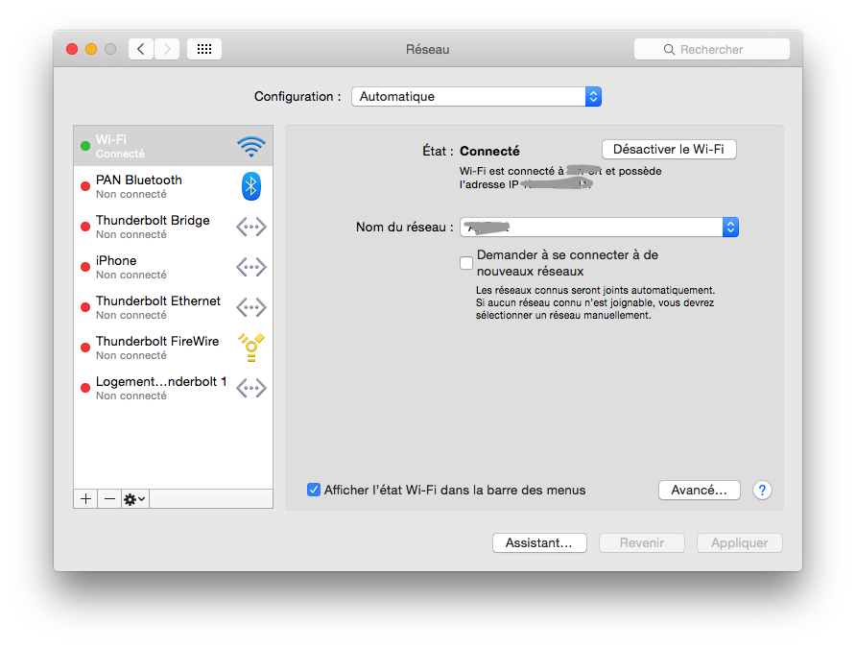Click Désactiver le Wi-Fi button
The image size is (856, 648).
669,150
